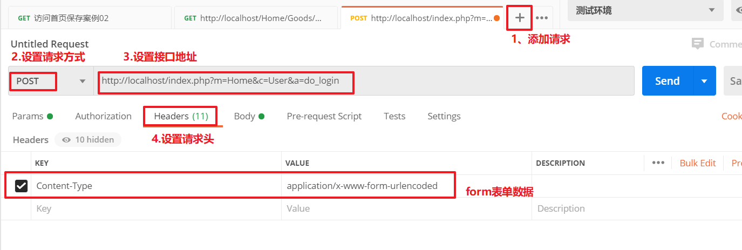This screenshot has height=250, width=742.
Task: Open the Authorization tab
Action: point(103,116)
